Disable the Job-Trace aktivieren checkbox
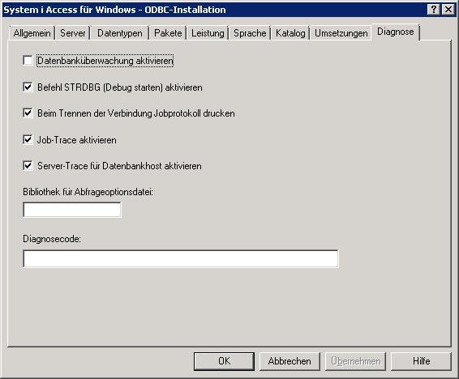Image resolution: width=459 pixels, height=379 pixels. click(28, 139)
